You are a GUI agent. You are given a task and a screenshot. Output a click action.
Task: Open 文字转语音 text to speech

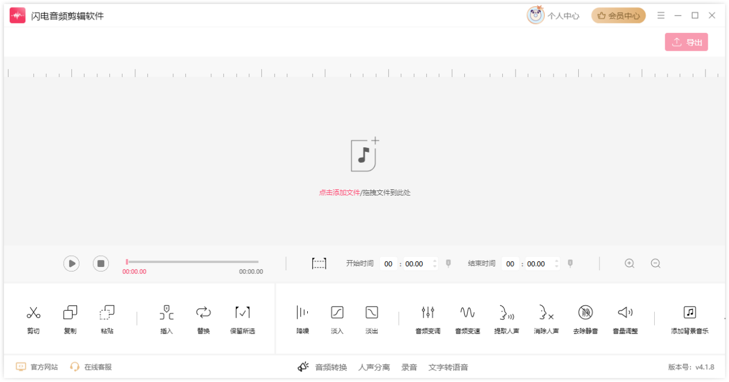point(448,367)
